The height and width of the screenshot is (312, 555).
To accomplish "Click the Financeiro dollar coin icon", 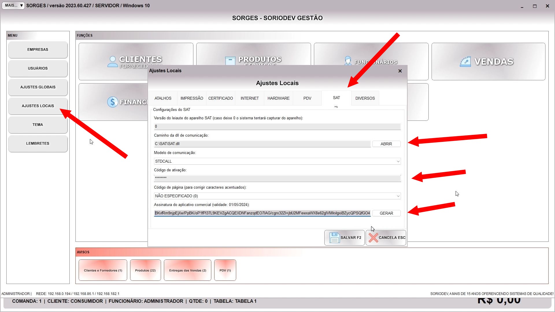I will (x=112, y=102).
